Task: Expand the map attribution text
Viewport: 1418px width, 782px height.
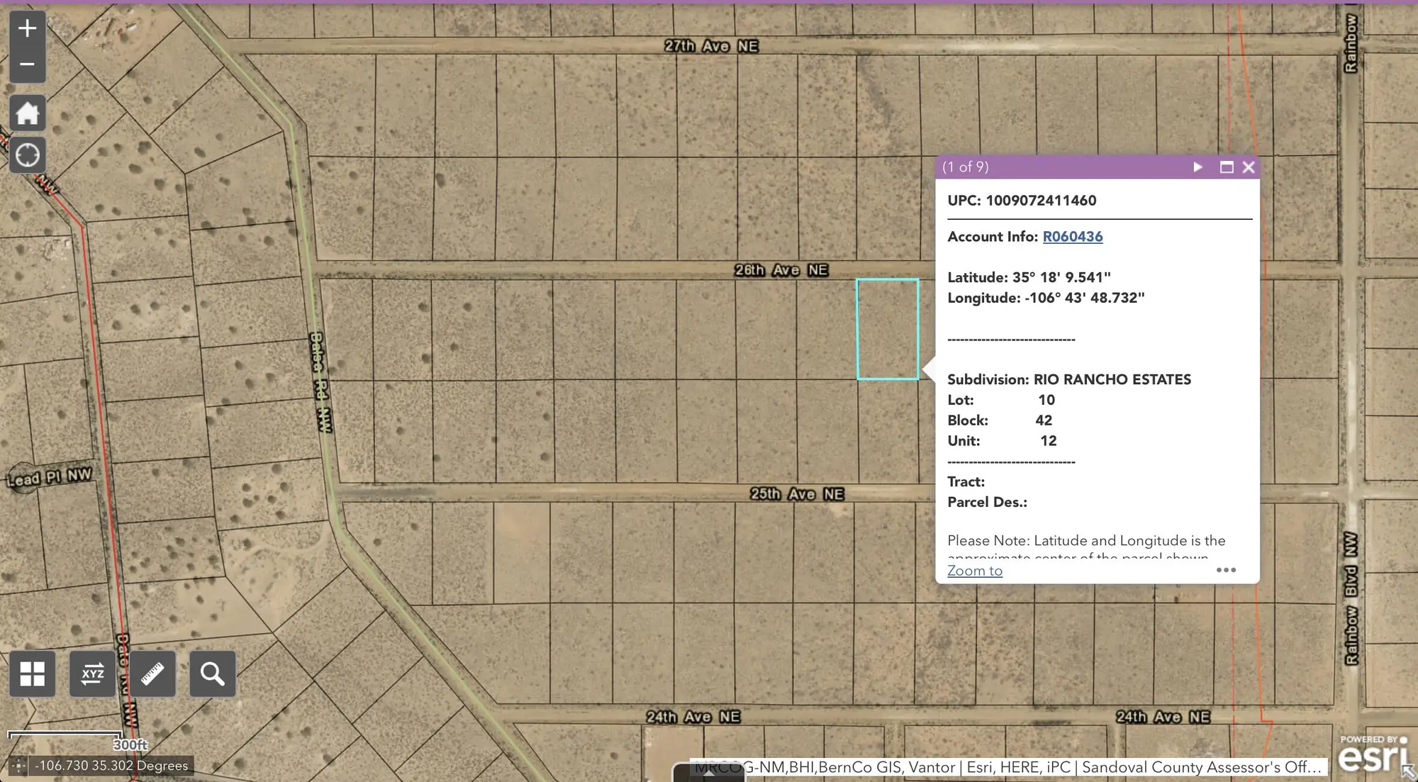Action: [1008, 767]
